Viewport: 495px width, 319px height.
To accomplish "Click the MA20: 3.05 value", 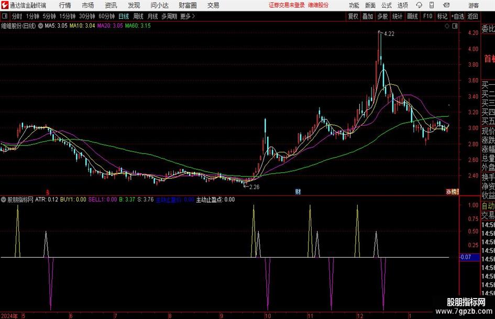I will [110, 26].
